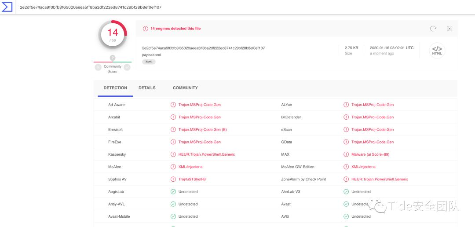
Task: Click the reanalyze file refresh icon
Action: [433, 29]
